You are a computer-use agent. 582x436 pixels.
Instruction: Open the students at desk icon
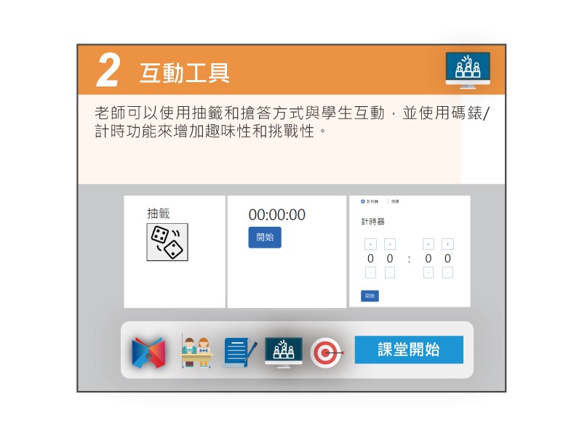(x=196, y=352)
